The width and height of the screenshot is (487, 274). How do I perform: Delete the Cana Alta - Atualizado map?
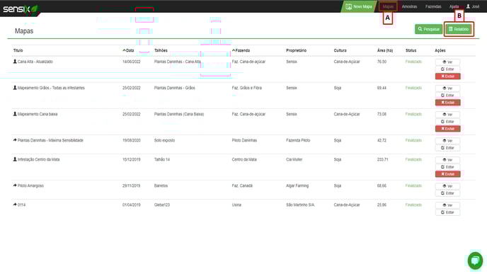[447, 76]
